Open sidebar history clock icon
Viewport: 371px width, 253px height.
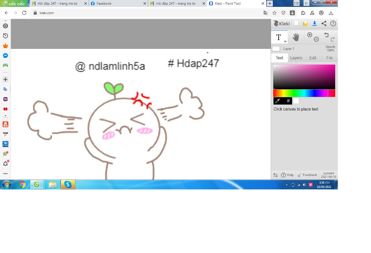pos(5,36)
